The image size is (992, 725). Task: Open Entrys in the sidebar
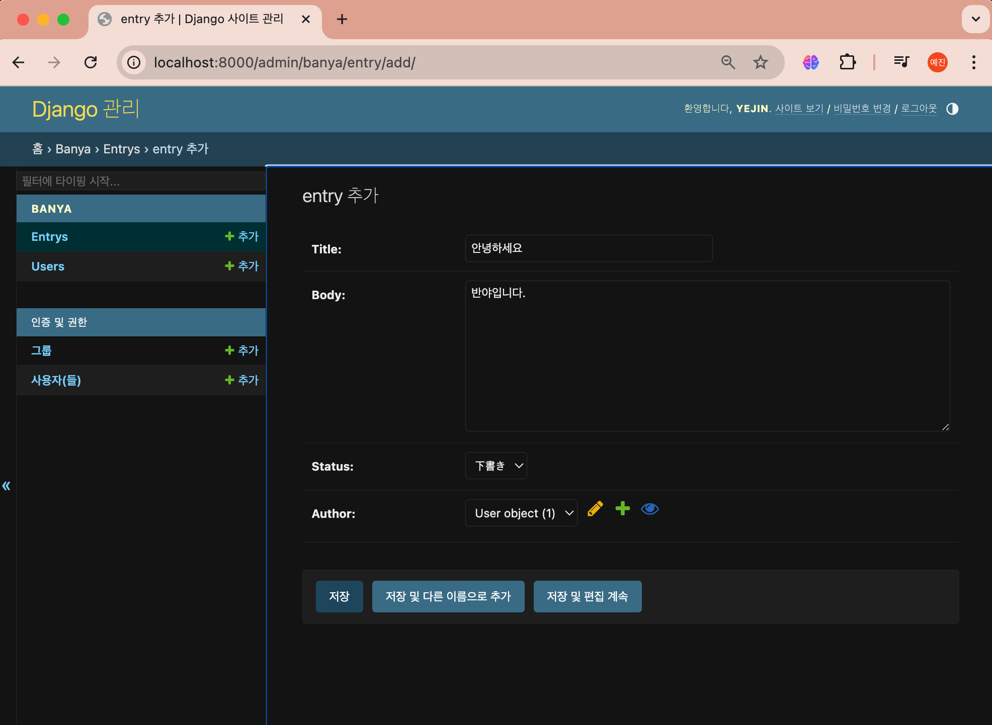(50, 237)
